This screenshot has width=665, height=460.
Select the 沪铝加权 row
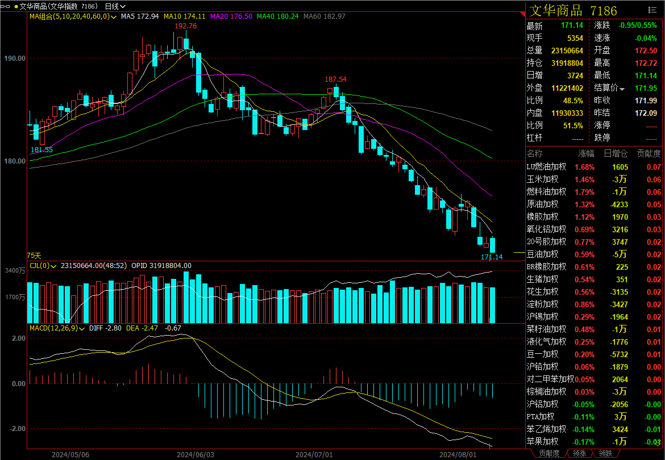(x=594, y=404)
